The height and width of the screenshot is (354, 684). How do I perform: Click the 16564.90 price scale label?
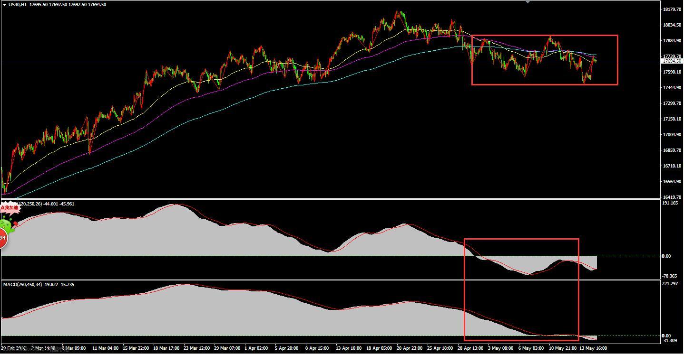pyautogui.click(x=672, y=182)
